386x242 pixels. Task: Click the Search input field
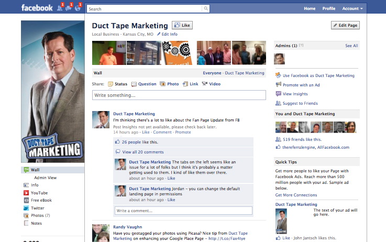(x=145, y=9)
